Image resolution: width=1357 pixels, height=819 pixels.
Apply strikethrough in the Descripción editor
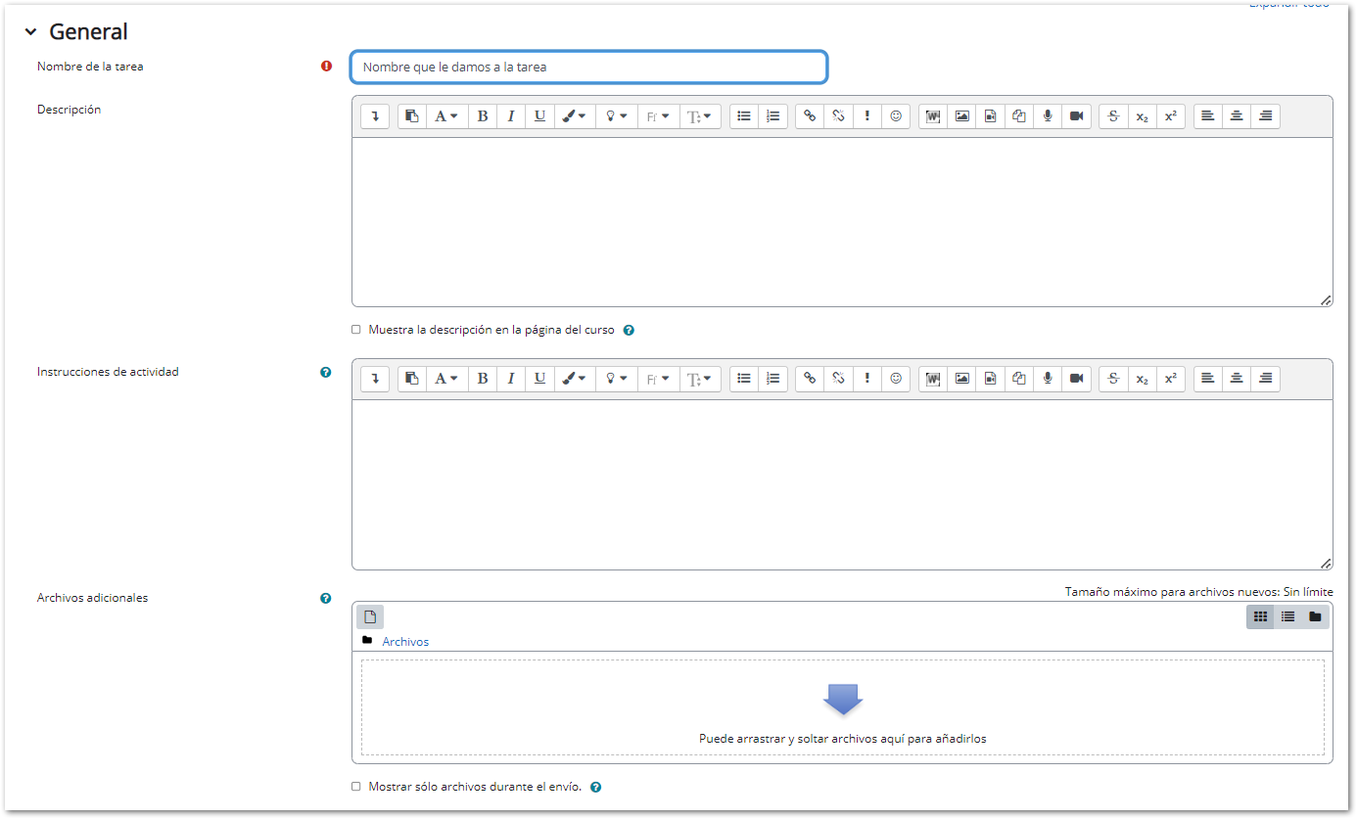[1113, 116]
